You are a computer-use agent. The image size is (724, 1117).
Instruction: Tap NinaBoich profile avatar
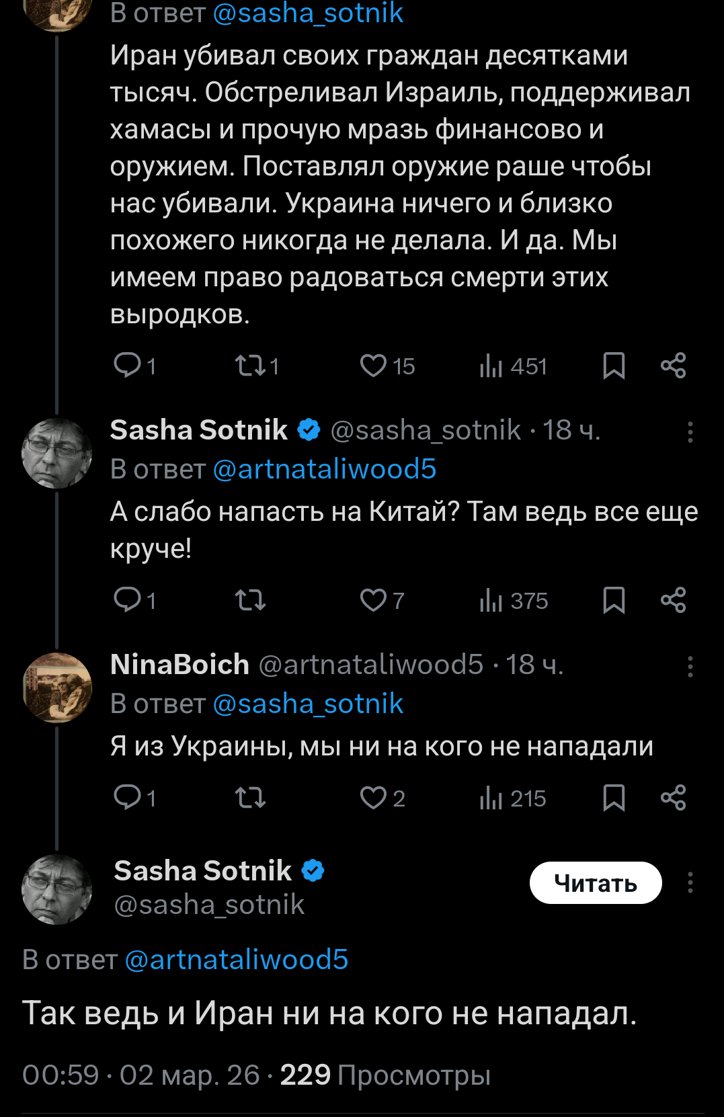[57, 687]
